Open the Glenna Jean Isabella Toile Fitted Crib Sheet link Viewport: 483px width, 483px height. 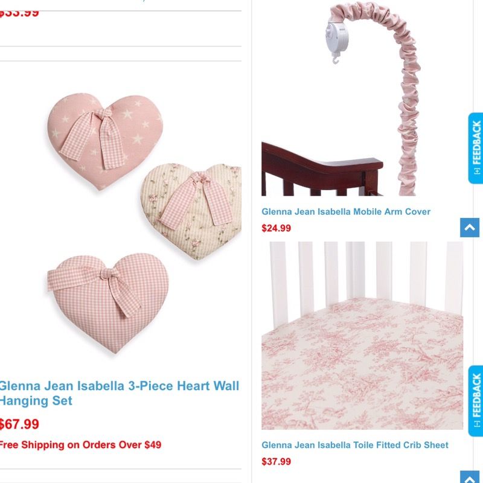click(355, 445)
